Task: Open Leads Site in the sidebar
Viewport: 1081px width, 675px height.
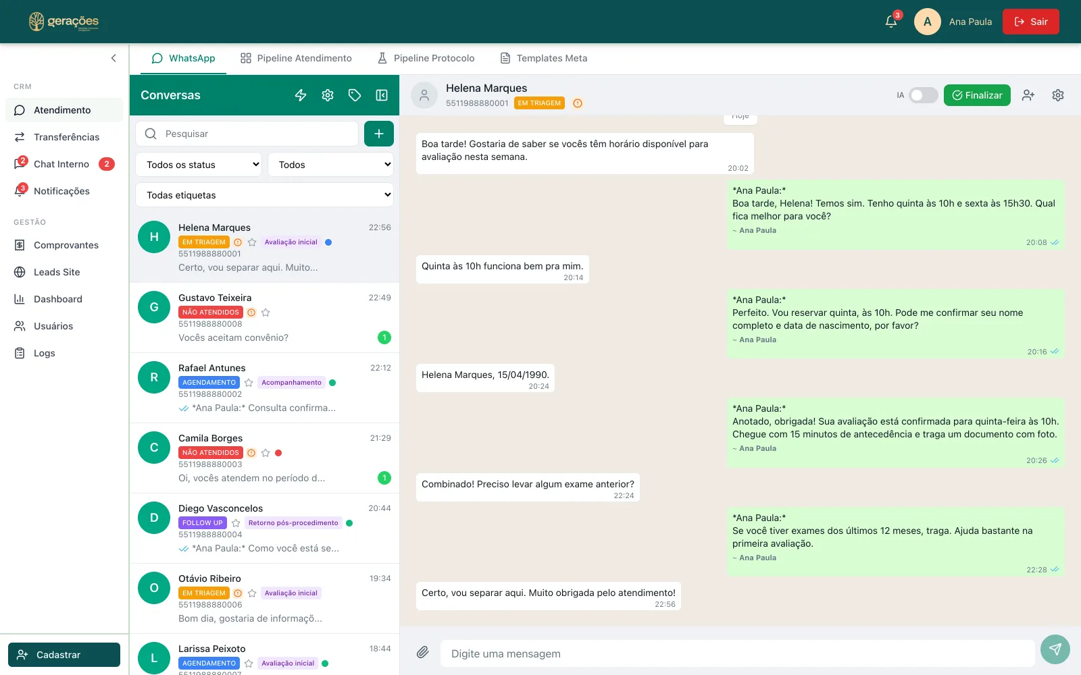Action: click(64, 272)
